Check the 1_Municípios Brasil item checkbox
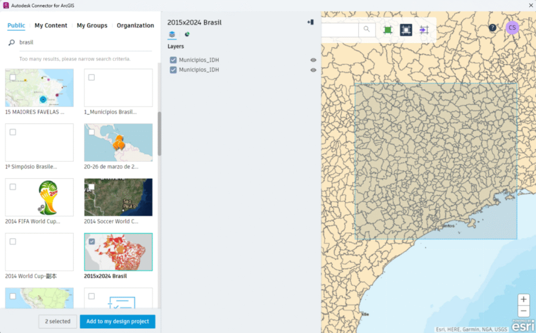536x333 pixels. [x=91, y=77]
